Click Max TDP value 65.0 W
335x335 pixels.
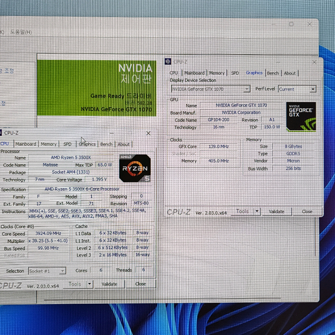(x=105, y=165)
